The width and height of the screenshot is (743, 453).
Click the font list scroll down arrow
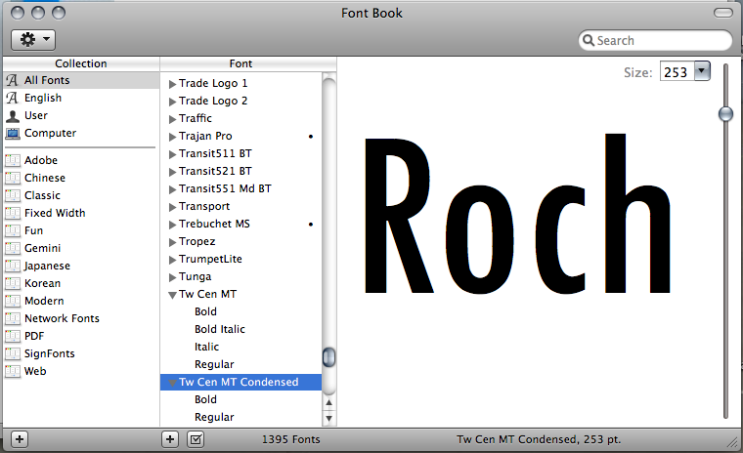coord(328,418)
